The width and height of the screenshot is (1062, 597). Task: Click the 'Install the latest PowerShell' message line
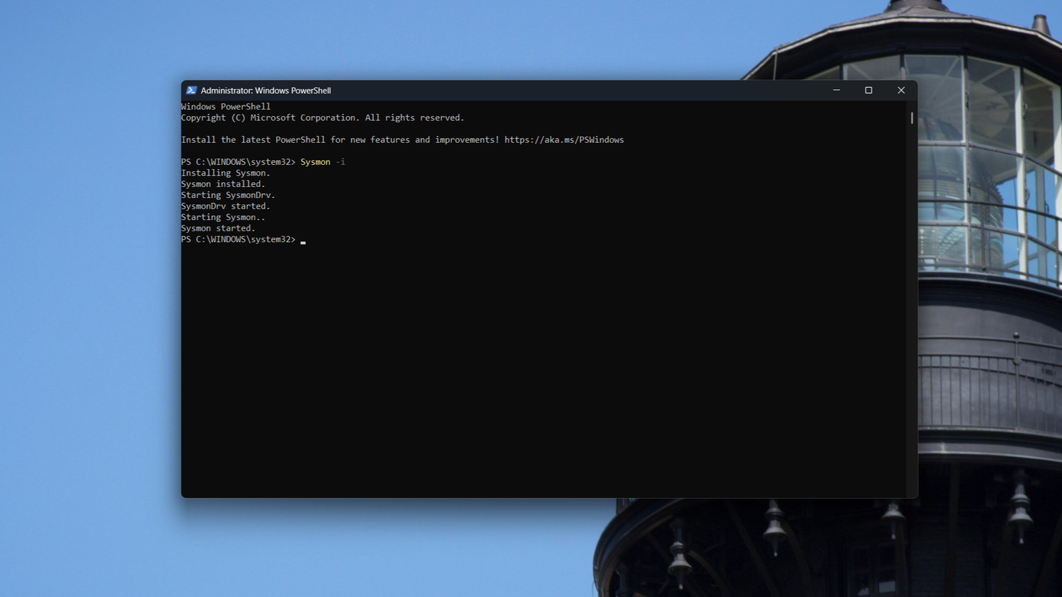coord(403,140)
